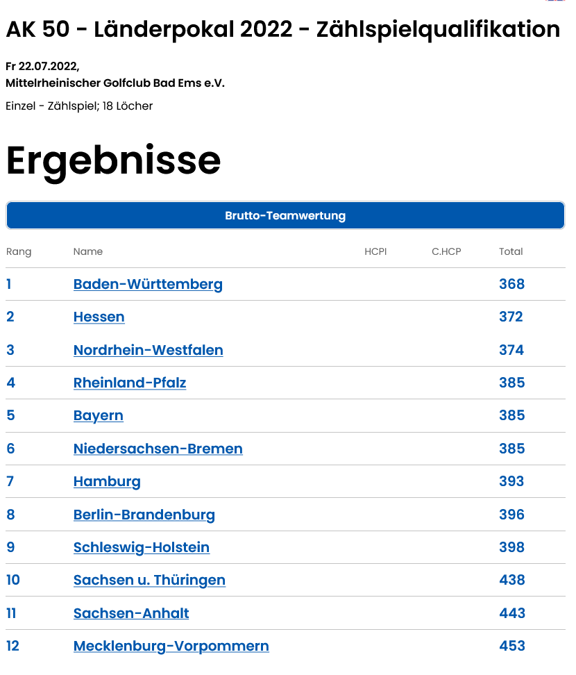Open the Rheinland-Pfalz team results
Image resolution: width=576 pixels, height=675 pixels.
(130, 383)
